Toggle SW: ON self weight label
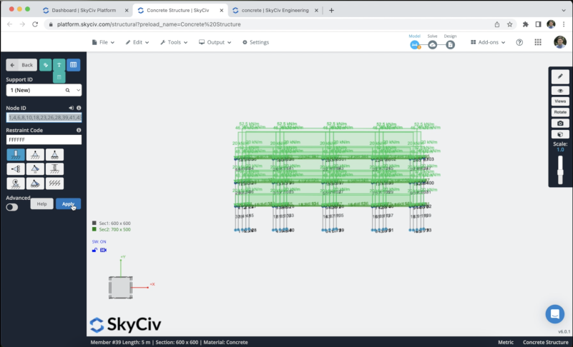The width and height of the screenshot is (573, 347). pyautogui.click(x=99, y=241)
